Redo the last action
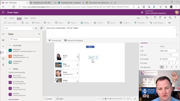 (160, 18)
